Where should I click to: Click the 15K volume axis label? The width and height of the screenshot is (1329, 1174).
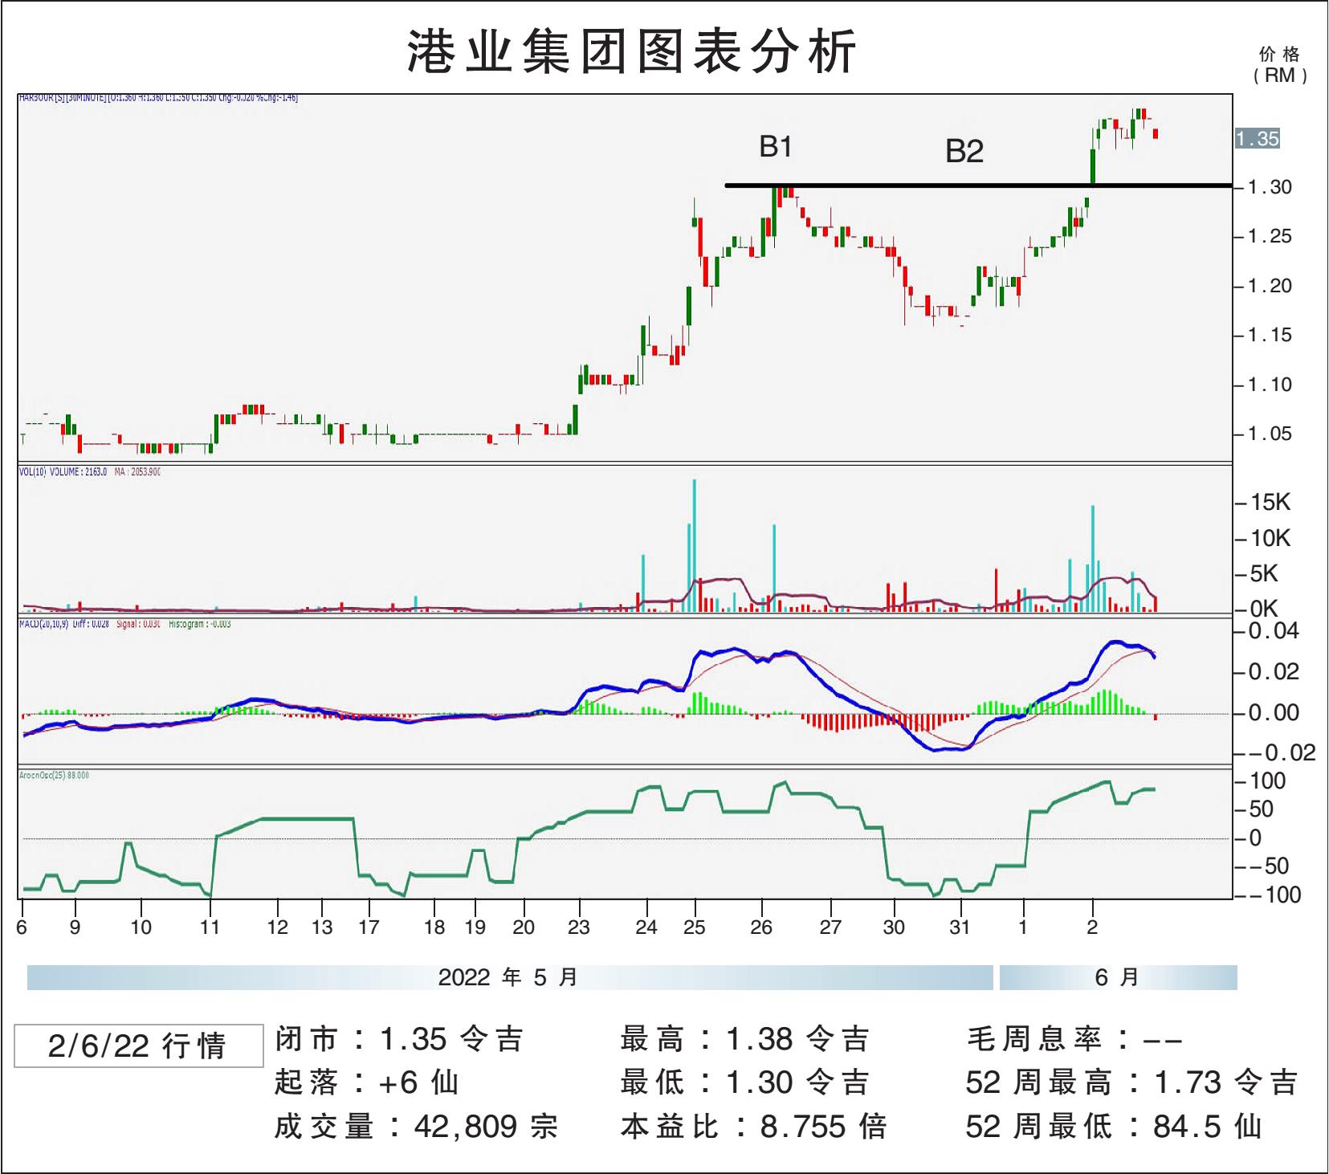(1270, 503)
